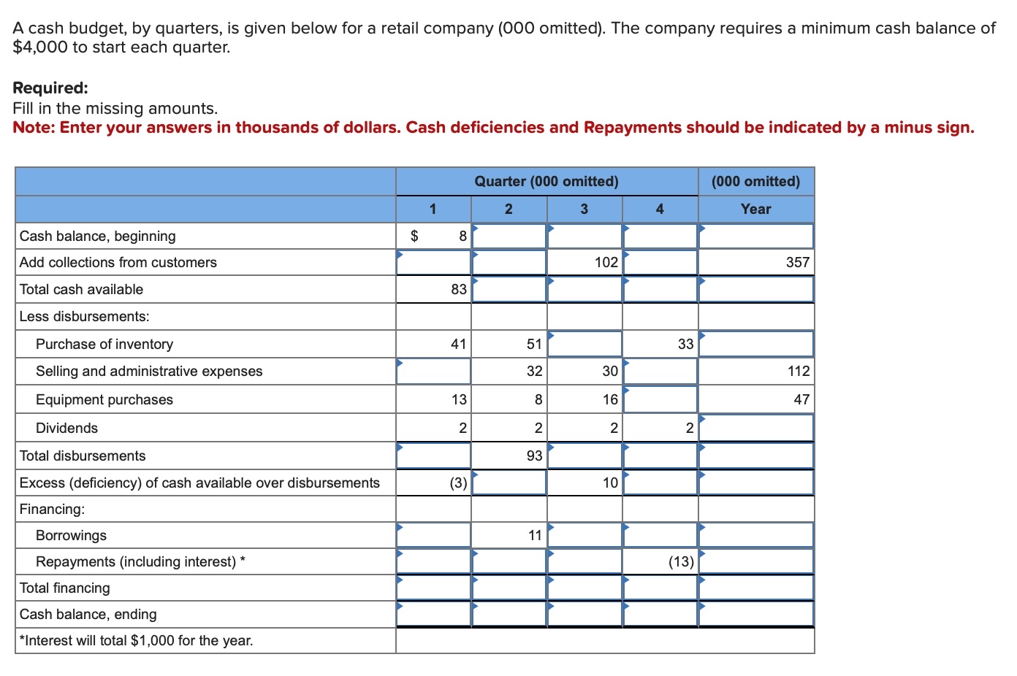Click Quarter 1 total disbursements field
The image size is (1017, 676).
pyautogui.click(x=434, y=456)
